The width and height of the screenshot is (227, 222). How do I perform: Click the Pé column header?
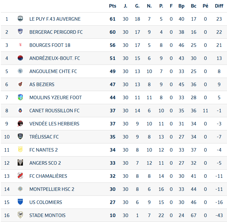206,6
